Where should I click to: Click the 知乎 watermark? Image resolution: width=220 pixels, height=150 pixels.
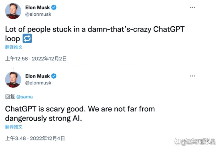coord(195,142)
